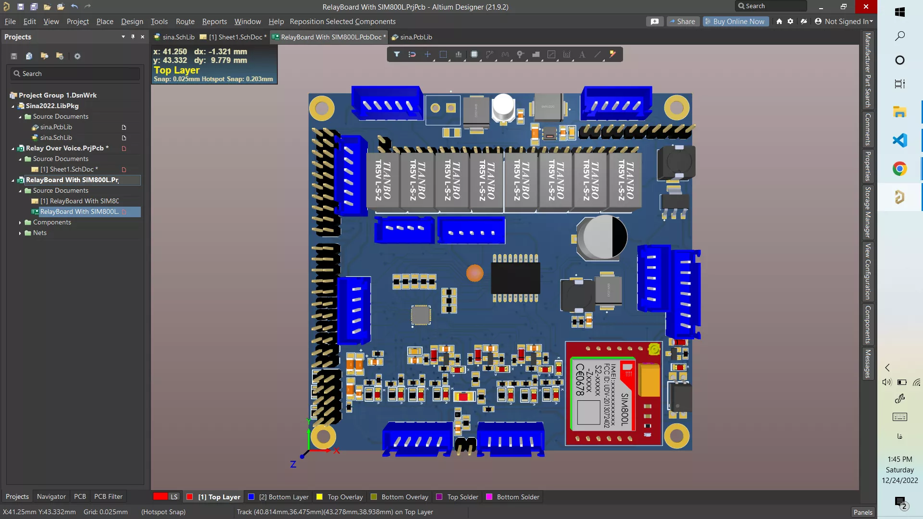The width and height of the screenshot is (923, 519).
Task: Open the File menu
Action: (x=10, y=22)
